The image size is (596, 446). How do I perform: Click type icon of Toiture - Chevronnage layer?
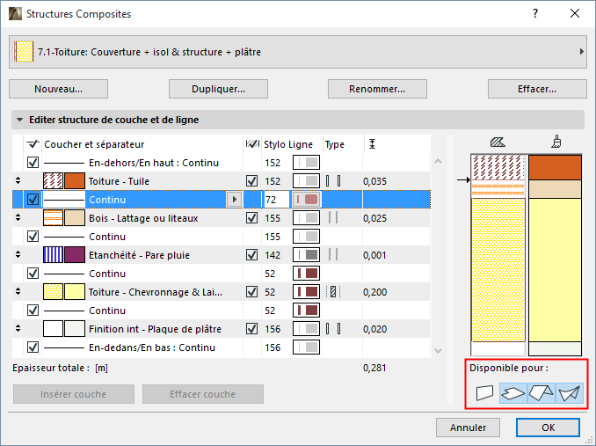tap(333, 292)
